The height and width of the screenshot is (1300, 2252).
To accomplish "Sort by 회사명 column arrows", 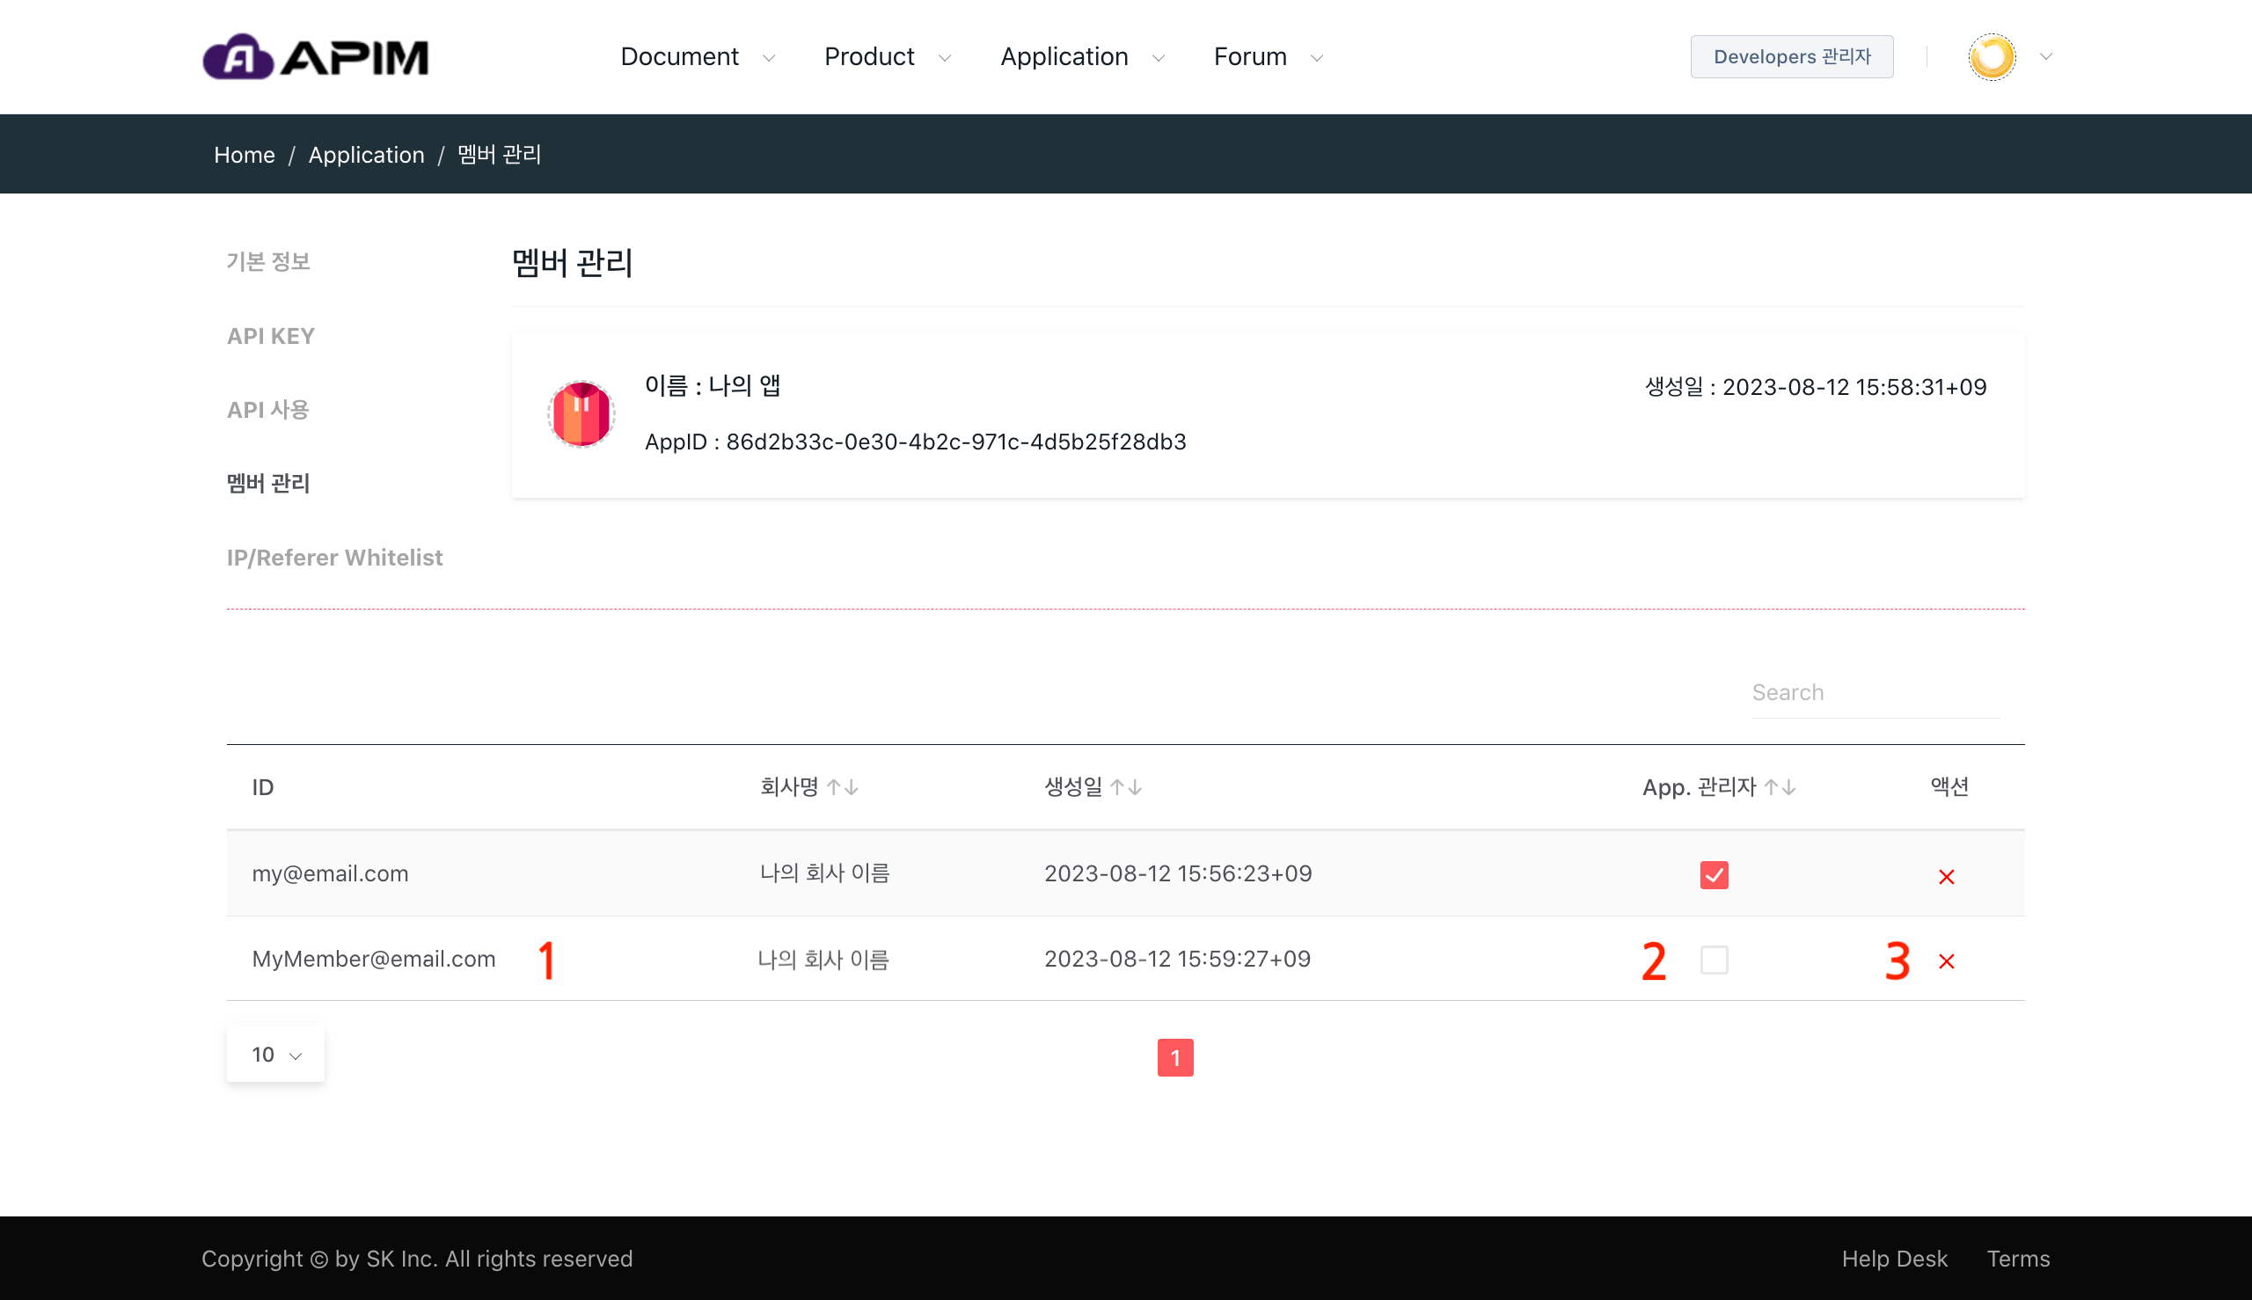I will (842, 787).
